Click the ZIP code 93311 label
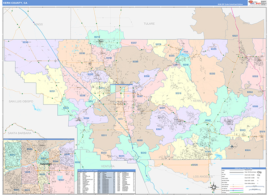 tap(104, 135)
